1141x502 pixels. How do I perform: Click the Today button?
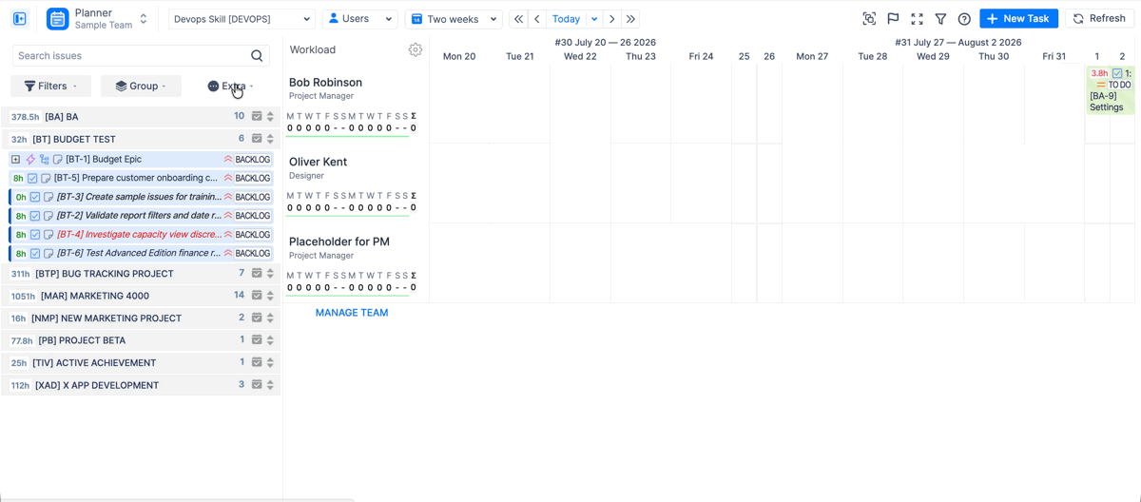coord(566,19)
